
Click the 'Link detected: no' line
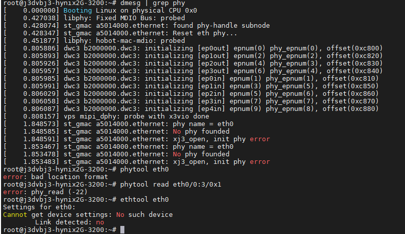point(70,222)
